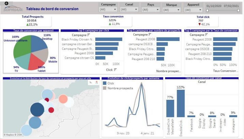Screen dimensions: 244x139
Task: Click the Tableau de bord de conversion title
Action: point(52,9)
